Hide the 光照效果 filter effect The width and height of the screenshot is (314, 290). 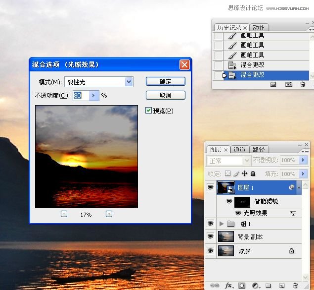238,213
